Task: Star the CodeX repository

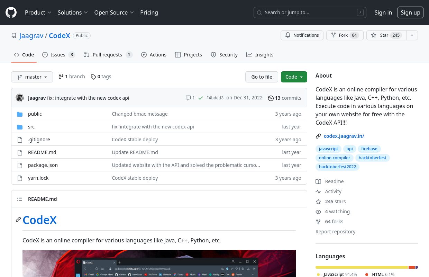Action: [386, 35]
